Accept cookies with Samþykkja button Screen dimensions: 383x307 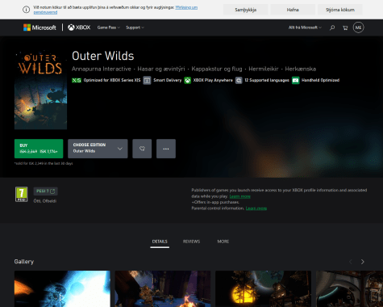246,10
